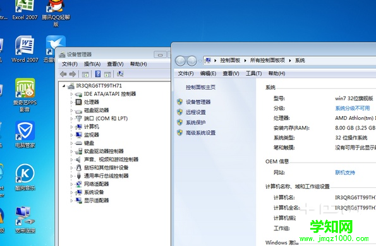Open the Excel 2007 desktop shortcut
Screen dimensions: 376x246
tap(25, 9)
